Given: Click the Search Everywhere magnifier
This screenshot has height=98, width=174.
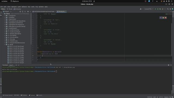Looking at the screenshot, I should (x=168, y=9).
